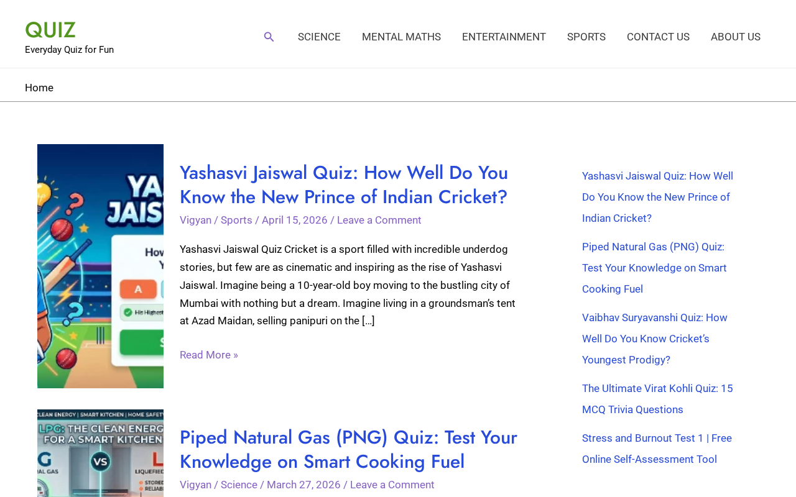The height and width of the screenshot is (497, 796).
Task: Open the Contact Us page
Action: point(658,37)
